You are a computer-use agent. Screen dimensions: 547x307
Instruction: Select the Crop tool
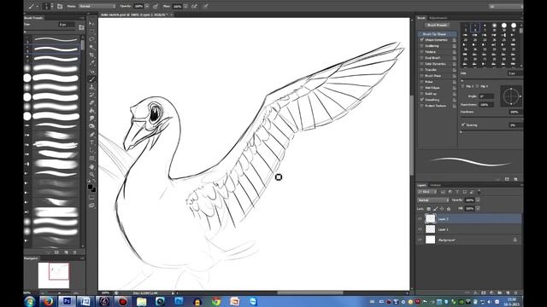click(91, 55)
